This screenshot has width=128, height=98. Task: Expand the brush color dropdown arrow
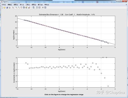(x=31, y=8)
